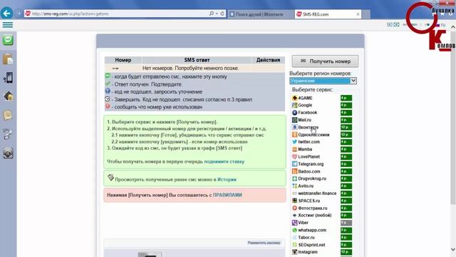Click the house sidebar icon
This screenshot has height=257, width=456.
tap(8, 96)
